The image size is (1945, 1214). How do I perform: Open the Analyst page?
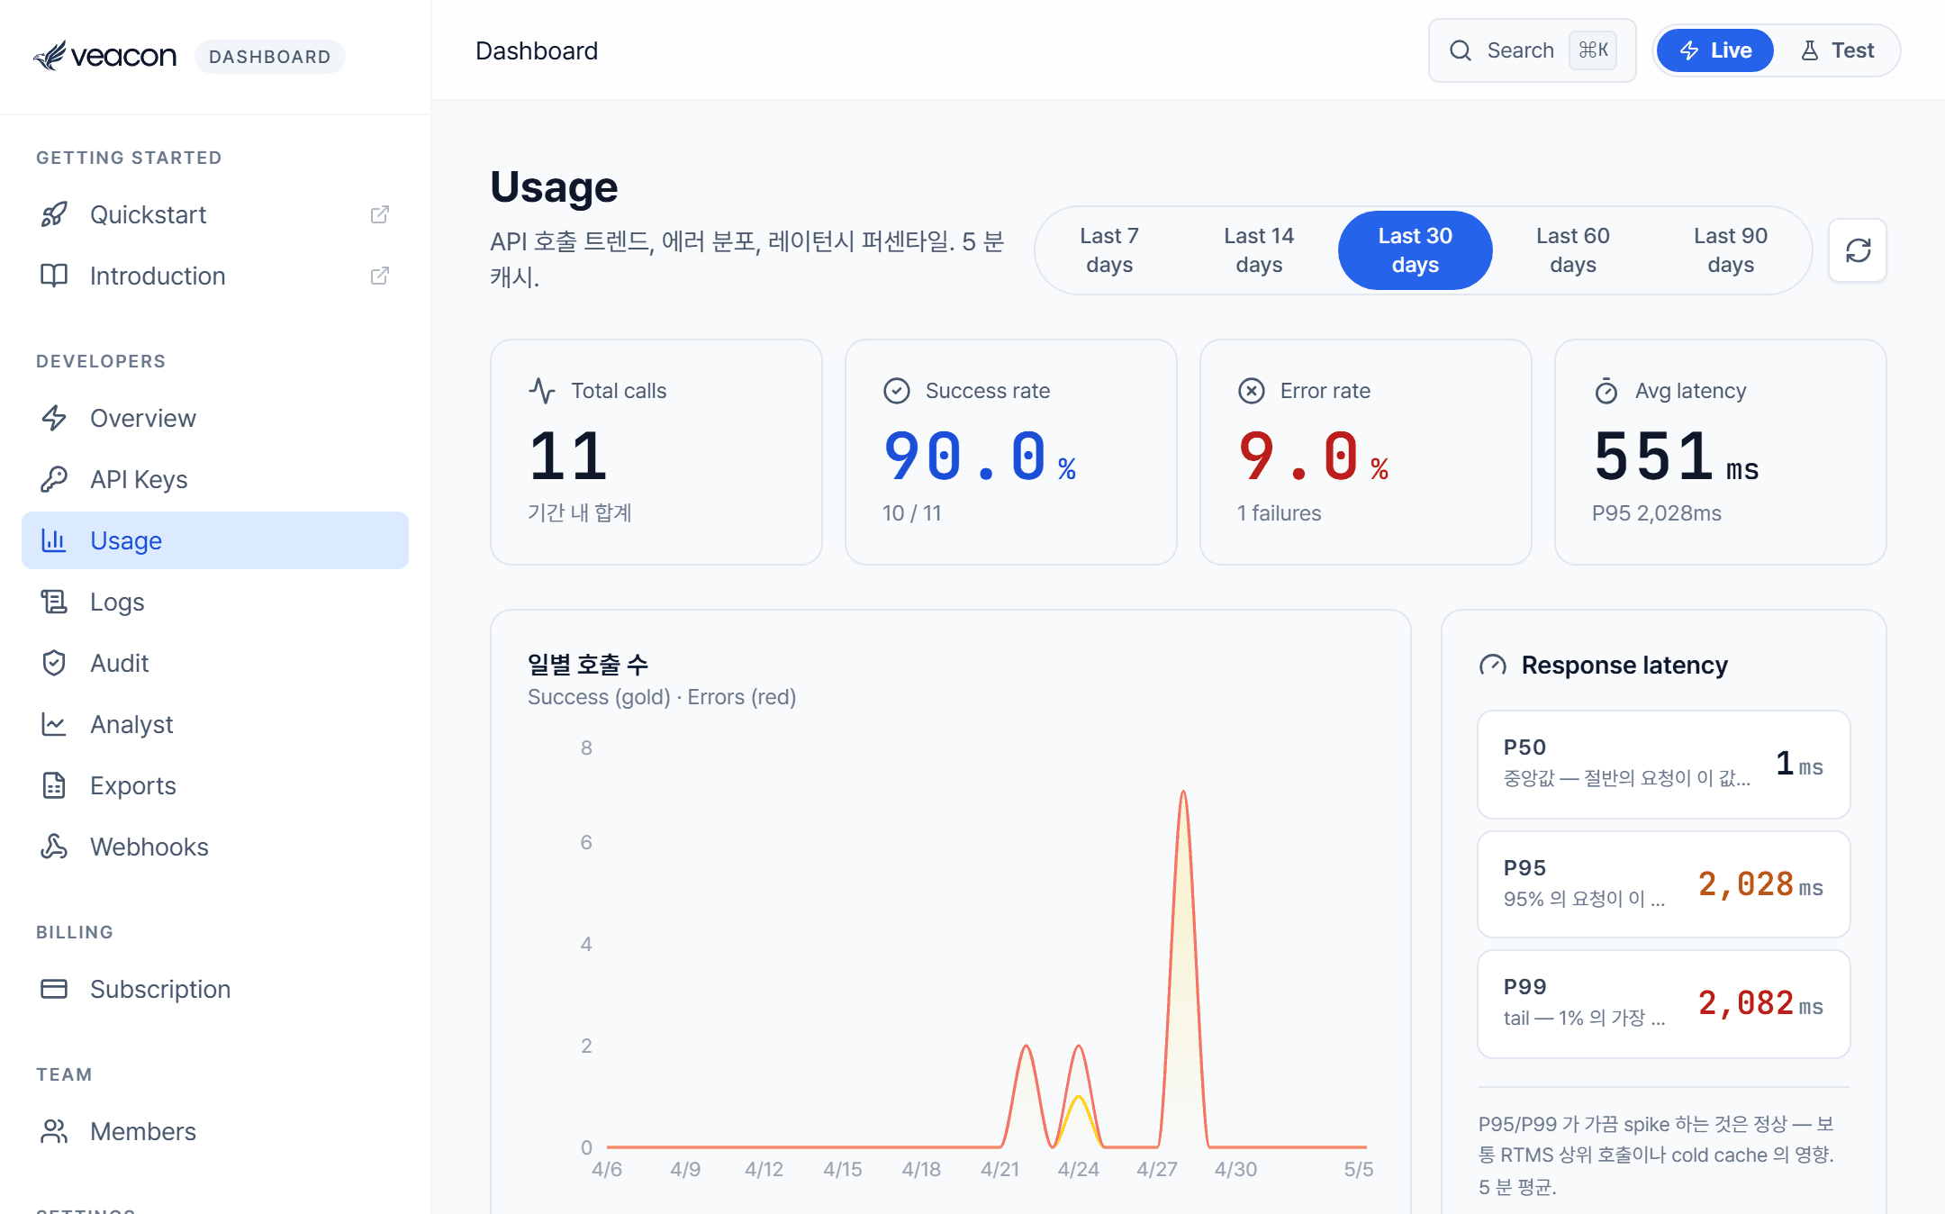pos(215,724)
